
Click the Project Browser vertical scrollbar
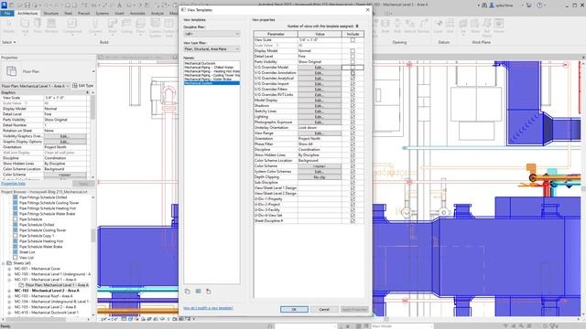(x=92, y=256)
